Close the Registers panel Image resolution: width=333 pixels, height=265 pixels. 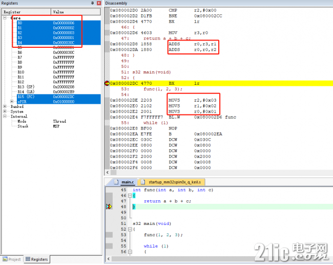99,3
